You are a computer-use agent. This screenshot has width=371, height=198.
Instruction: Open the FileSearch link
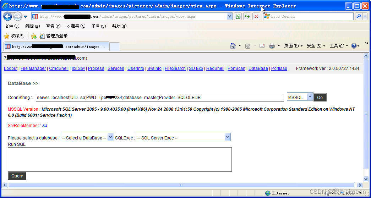click(x=175, y=68)
